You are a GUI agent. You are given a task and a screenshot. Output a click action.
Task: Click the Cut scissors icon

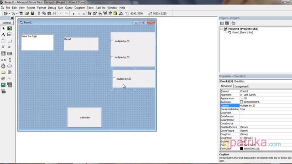(x=39, y=13)
